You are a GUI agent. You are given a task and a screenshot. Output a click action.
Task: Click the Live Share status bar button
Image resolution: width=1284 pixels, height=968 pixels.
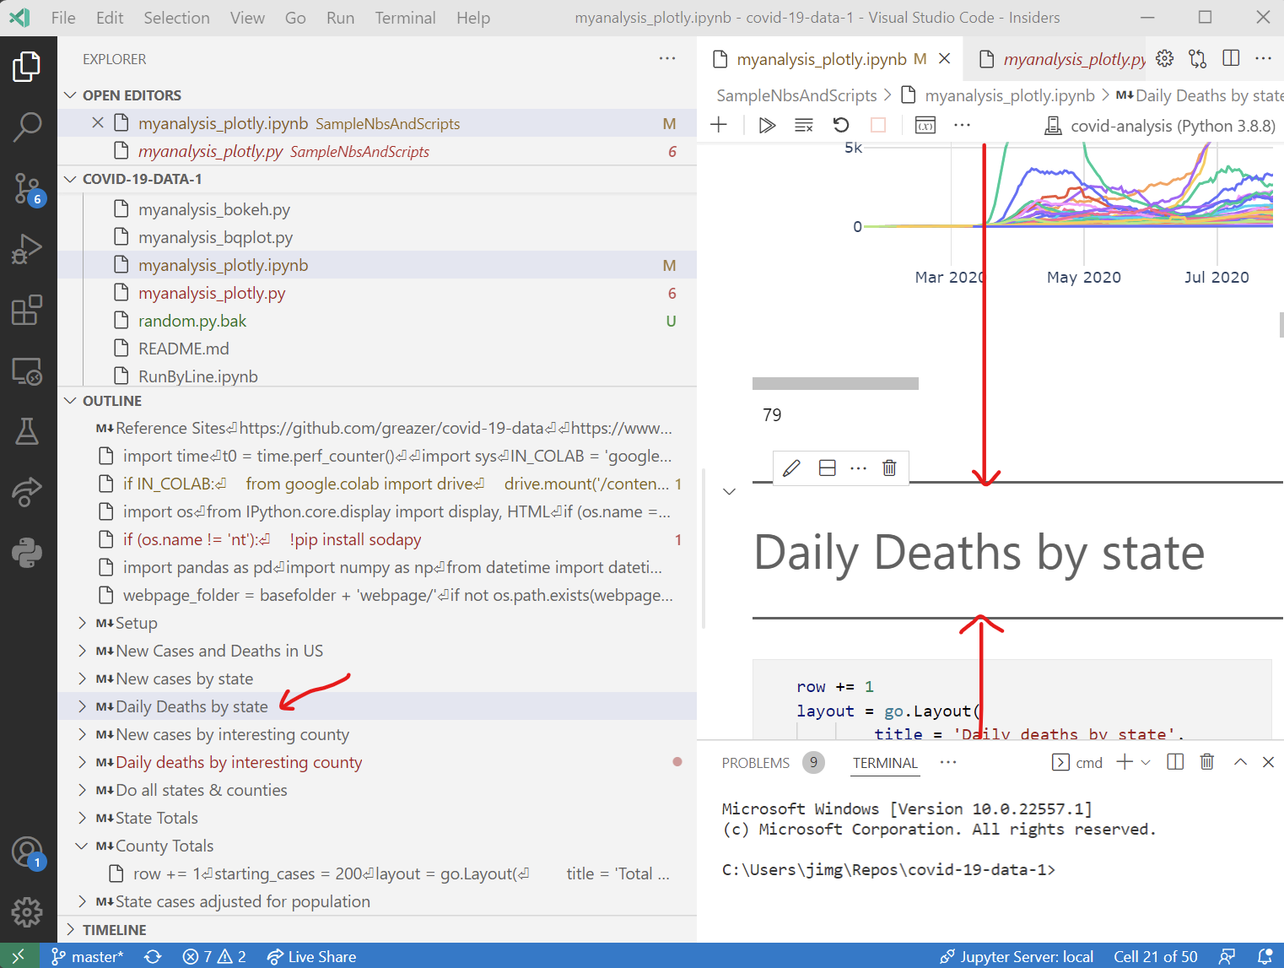coord(311,956)
